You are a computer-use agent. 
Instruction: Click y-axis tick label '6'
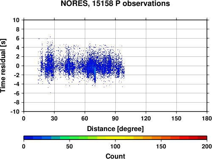18,38
